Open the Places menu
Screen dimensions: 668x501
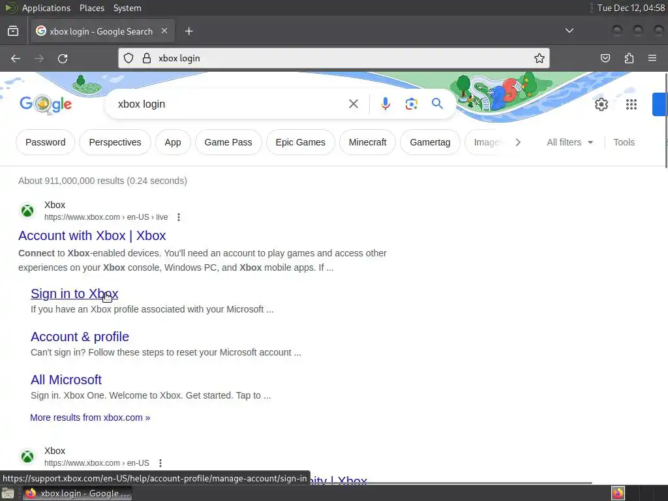point(91,8)
